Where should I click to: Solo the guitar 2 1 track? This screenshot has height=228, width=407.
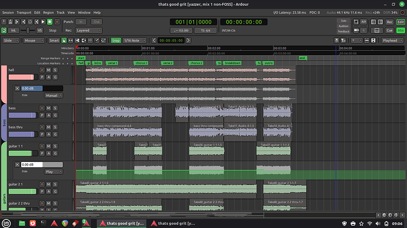tap(55, 184)
